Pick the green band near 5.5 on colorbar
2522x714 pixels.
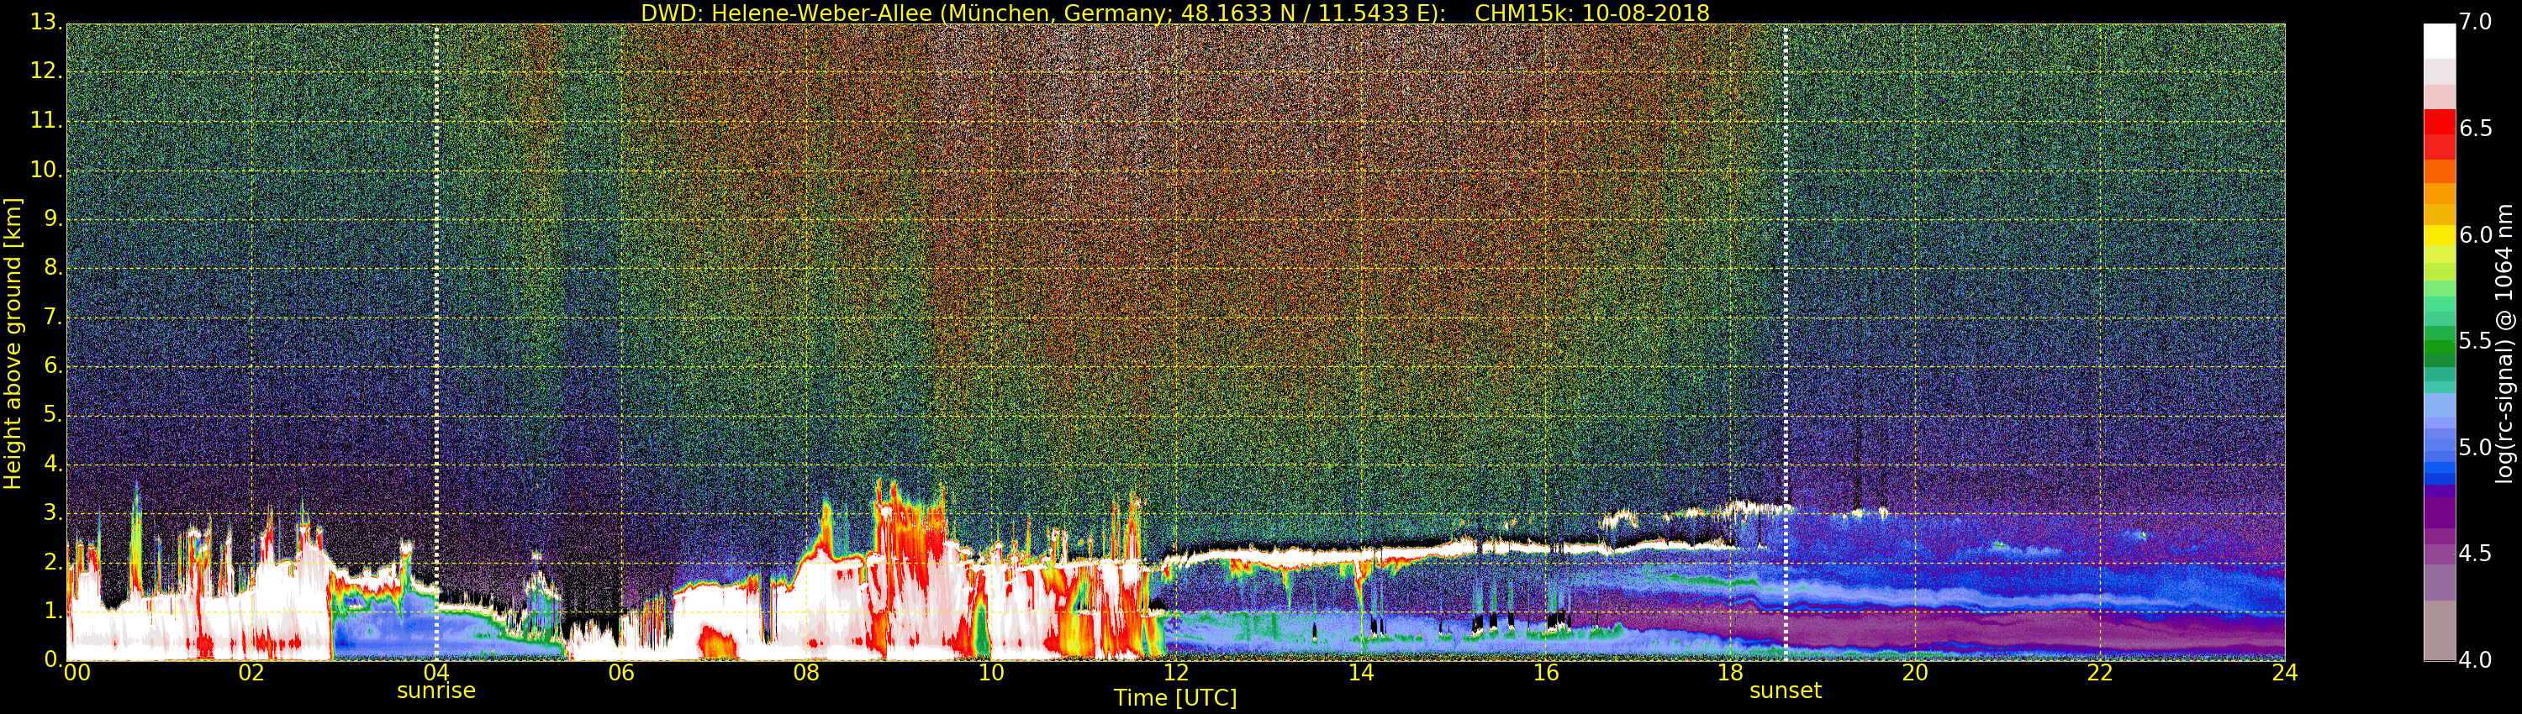click(2439, 343)
